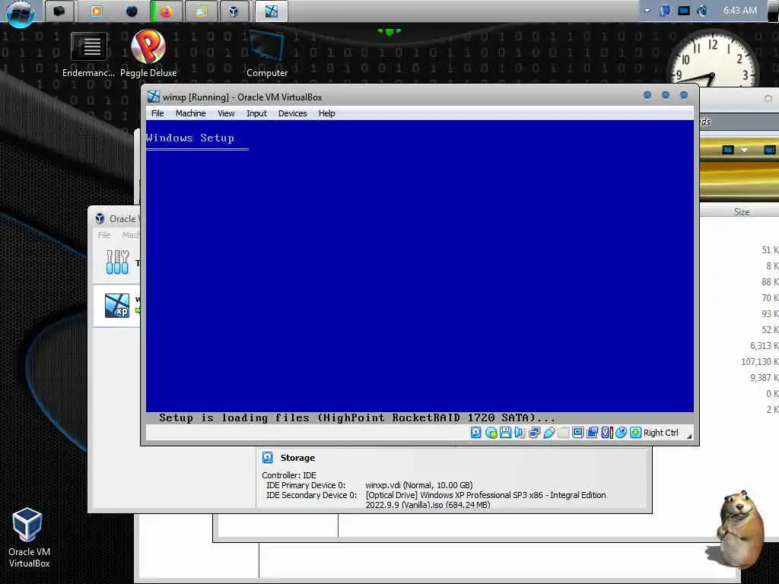Screen dimensions: 779x584
Task: Open the Help menu of winxp VM
Action: (326, 113)
